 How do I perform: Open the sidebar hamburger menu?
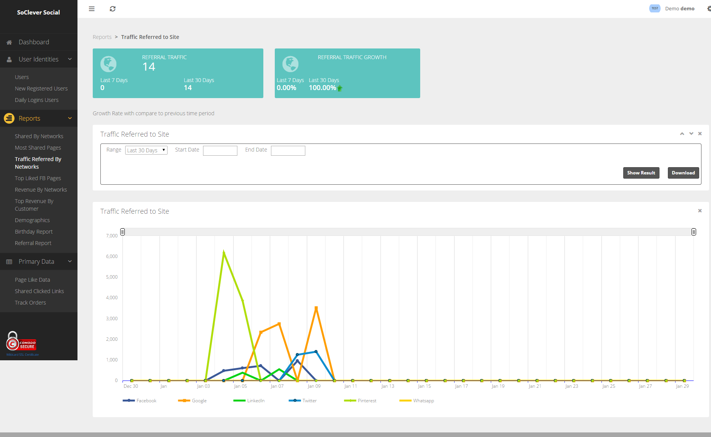pos(91,9)
